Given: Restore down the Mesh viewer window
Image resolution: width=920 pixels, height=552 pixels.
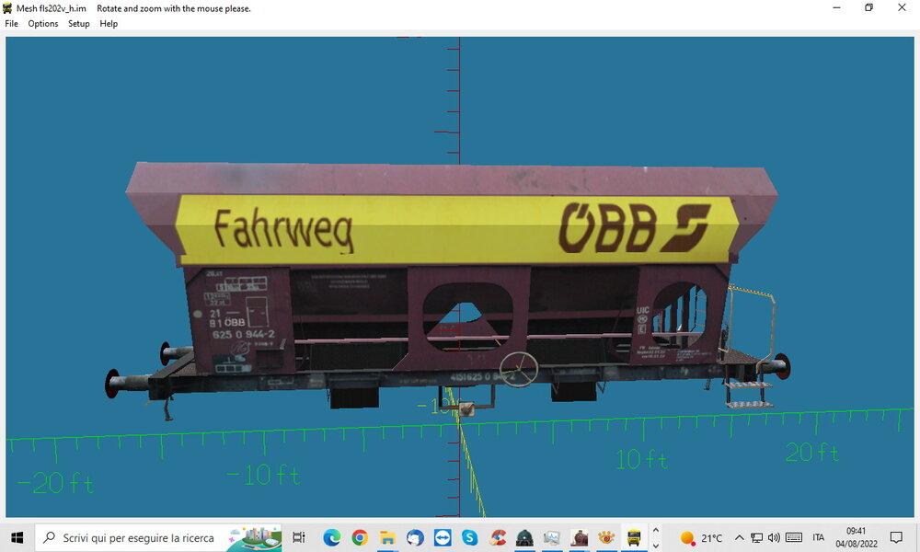Looking at the screenshot, I should [869, 7].
